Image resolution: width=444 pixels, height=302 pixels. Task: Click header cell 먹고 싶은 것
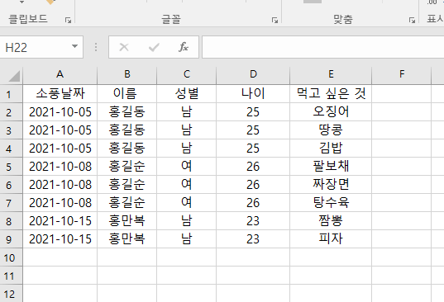(331, 94)
